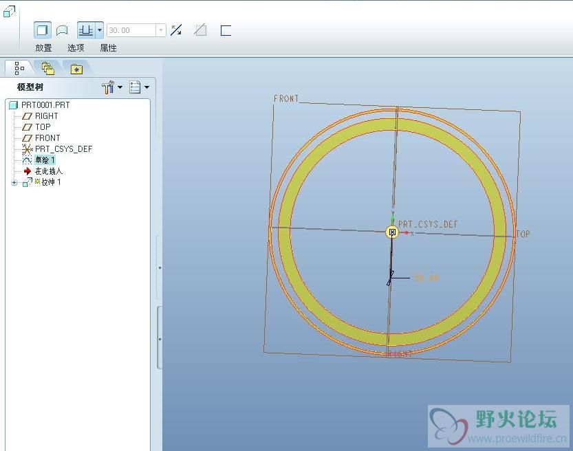Open the depth option dropdown arrow
Image resolution: width=573 pixels, height=451 pixels.
coord(99,30)
